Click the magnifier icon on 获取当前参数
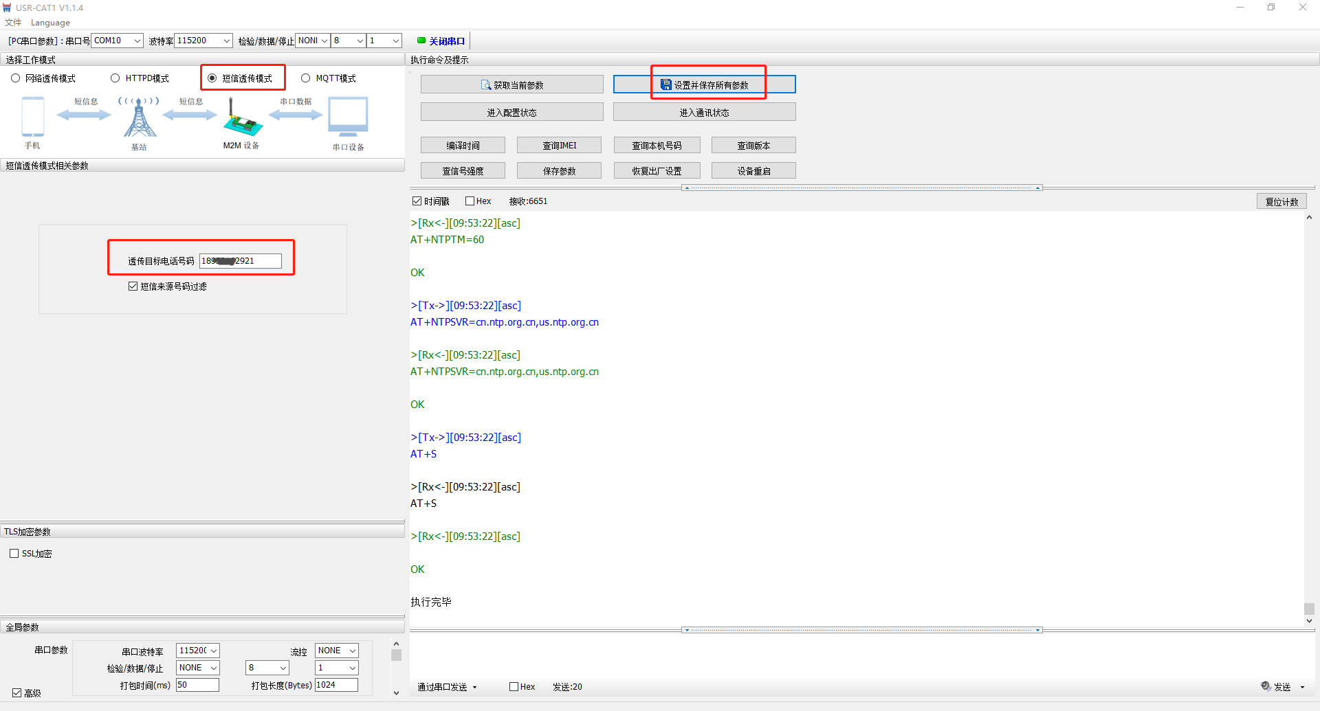 486,85
